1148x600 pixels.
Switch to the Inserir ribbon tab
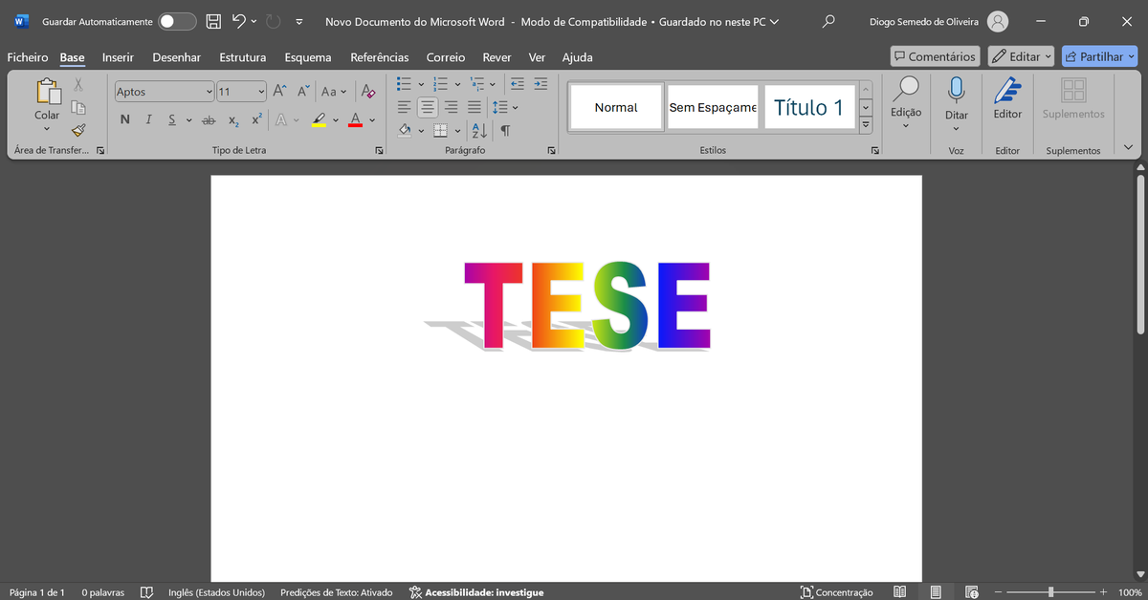(118, 57)
